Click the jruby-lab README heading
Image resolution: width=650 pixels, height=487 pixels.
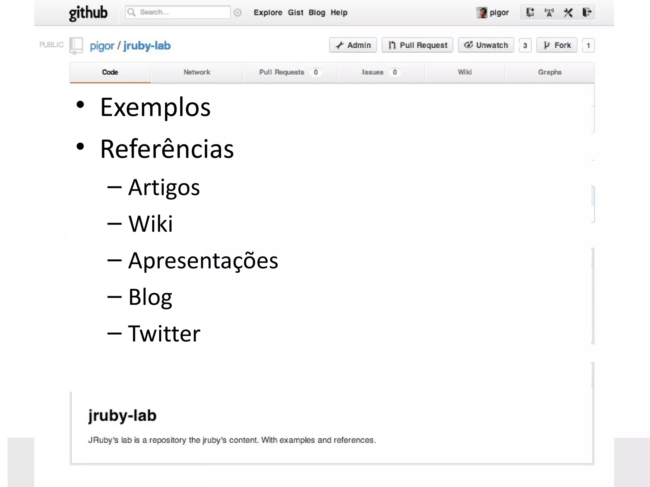[x=122, y=416]
